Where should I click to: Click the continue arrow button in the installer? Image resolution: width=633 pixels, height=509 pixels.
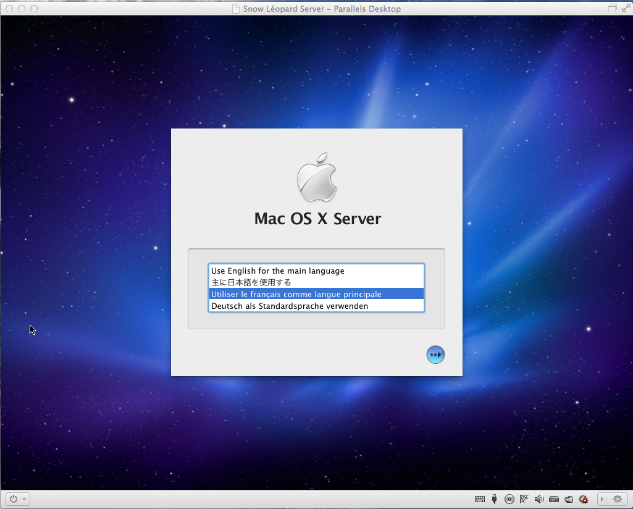coord(435,355)
